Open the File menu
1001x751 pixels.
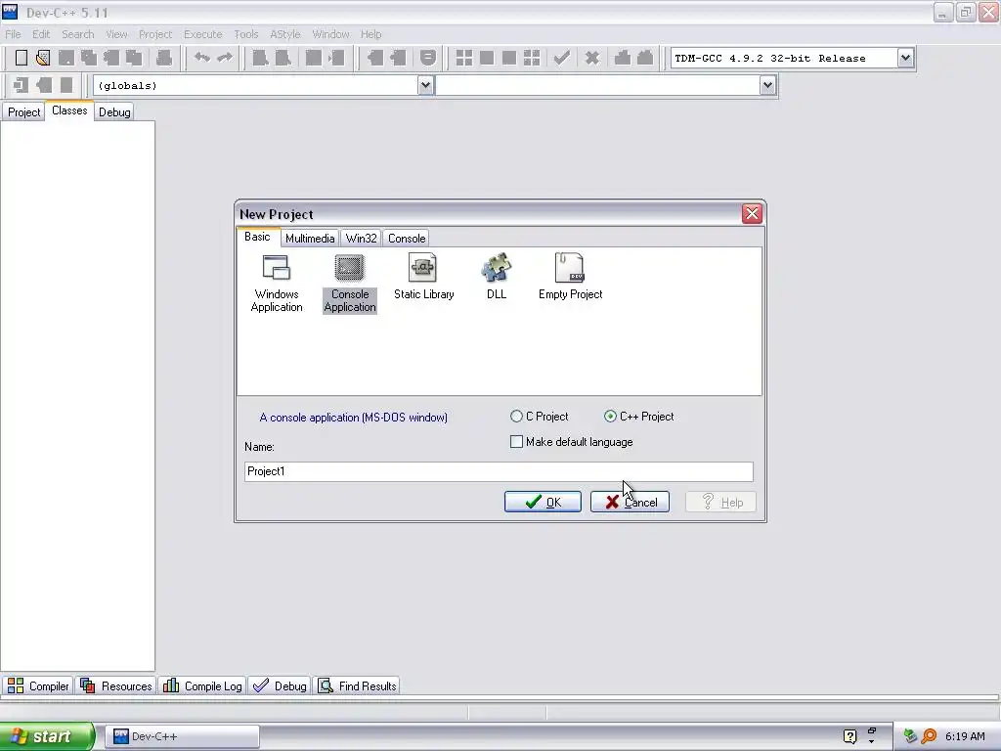[x=13, y=34]
